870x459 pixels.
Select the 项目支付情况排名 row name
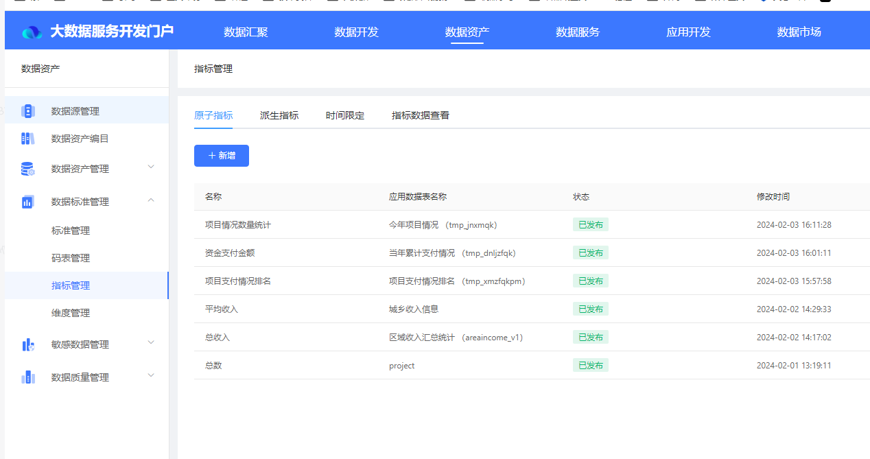tap(238, 281)
